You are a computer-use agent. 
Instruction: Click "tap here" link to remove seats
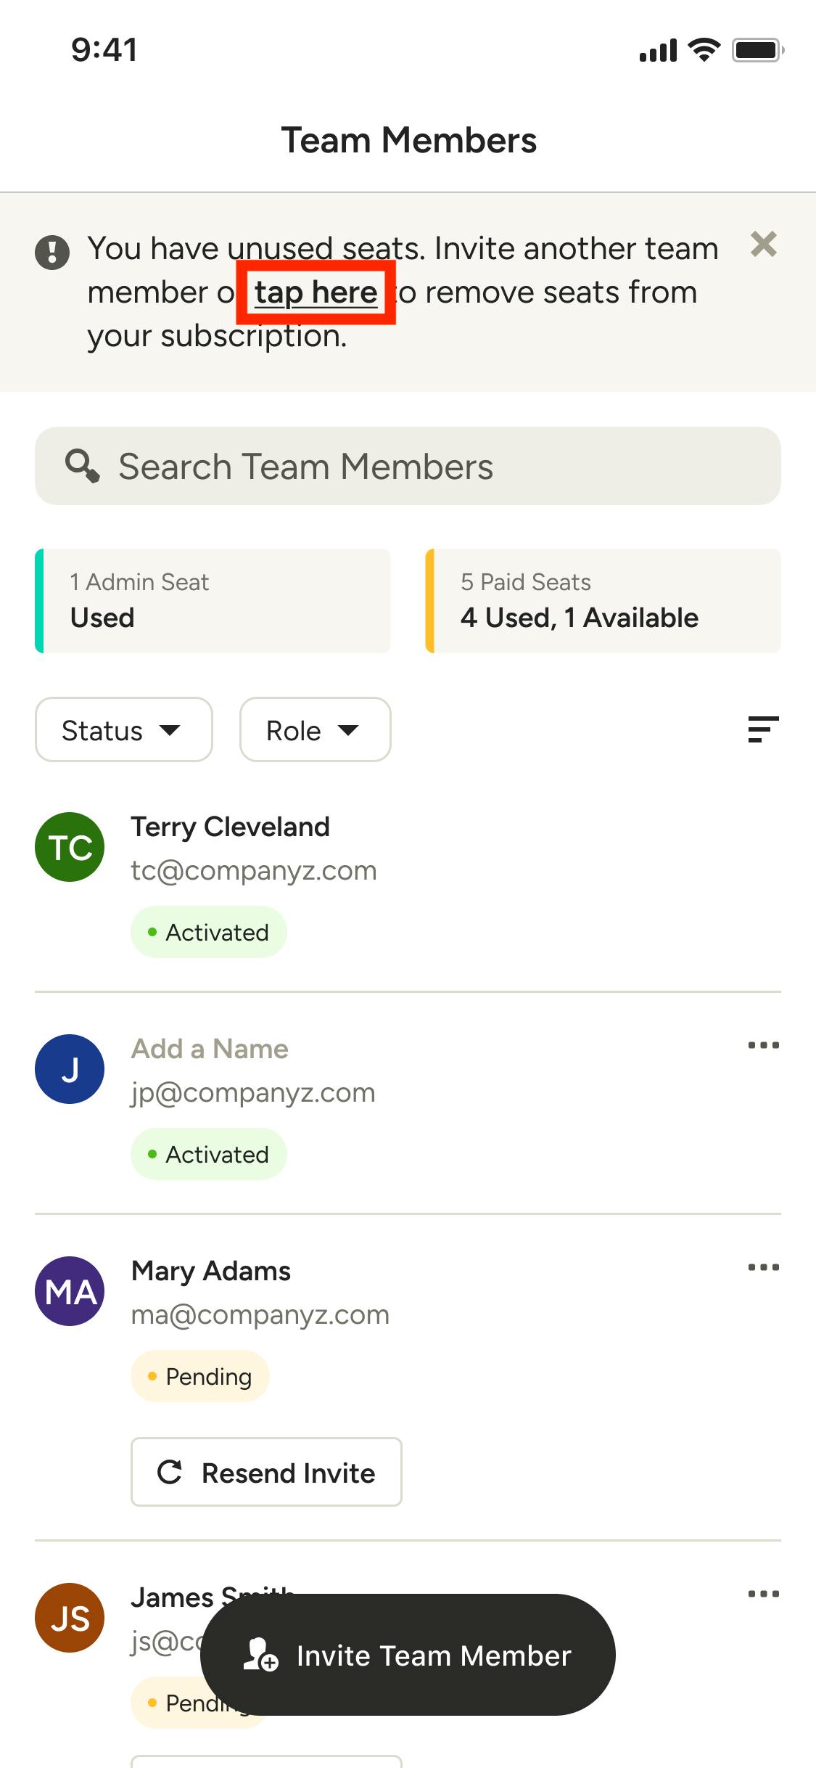pyautogui.click(x=316, y=292)
